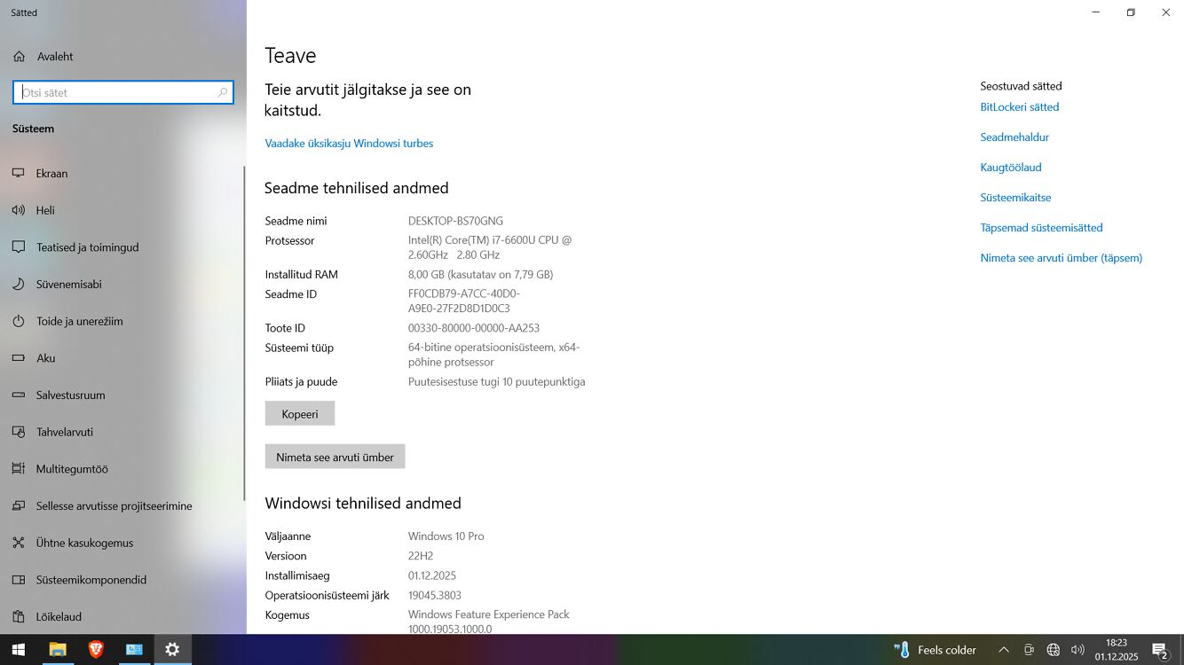Go to Multitegumtöö settings page

[x=72, y=469]
